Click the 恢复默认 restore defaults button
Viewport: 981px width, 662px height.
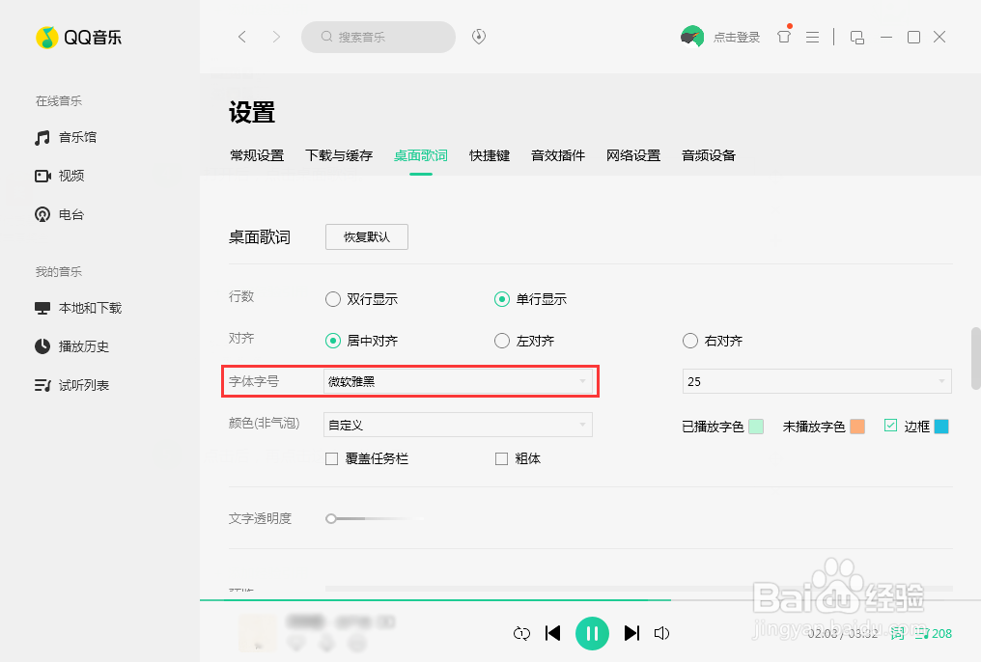tap(366, 236)
